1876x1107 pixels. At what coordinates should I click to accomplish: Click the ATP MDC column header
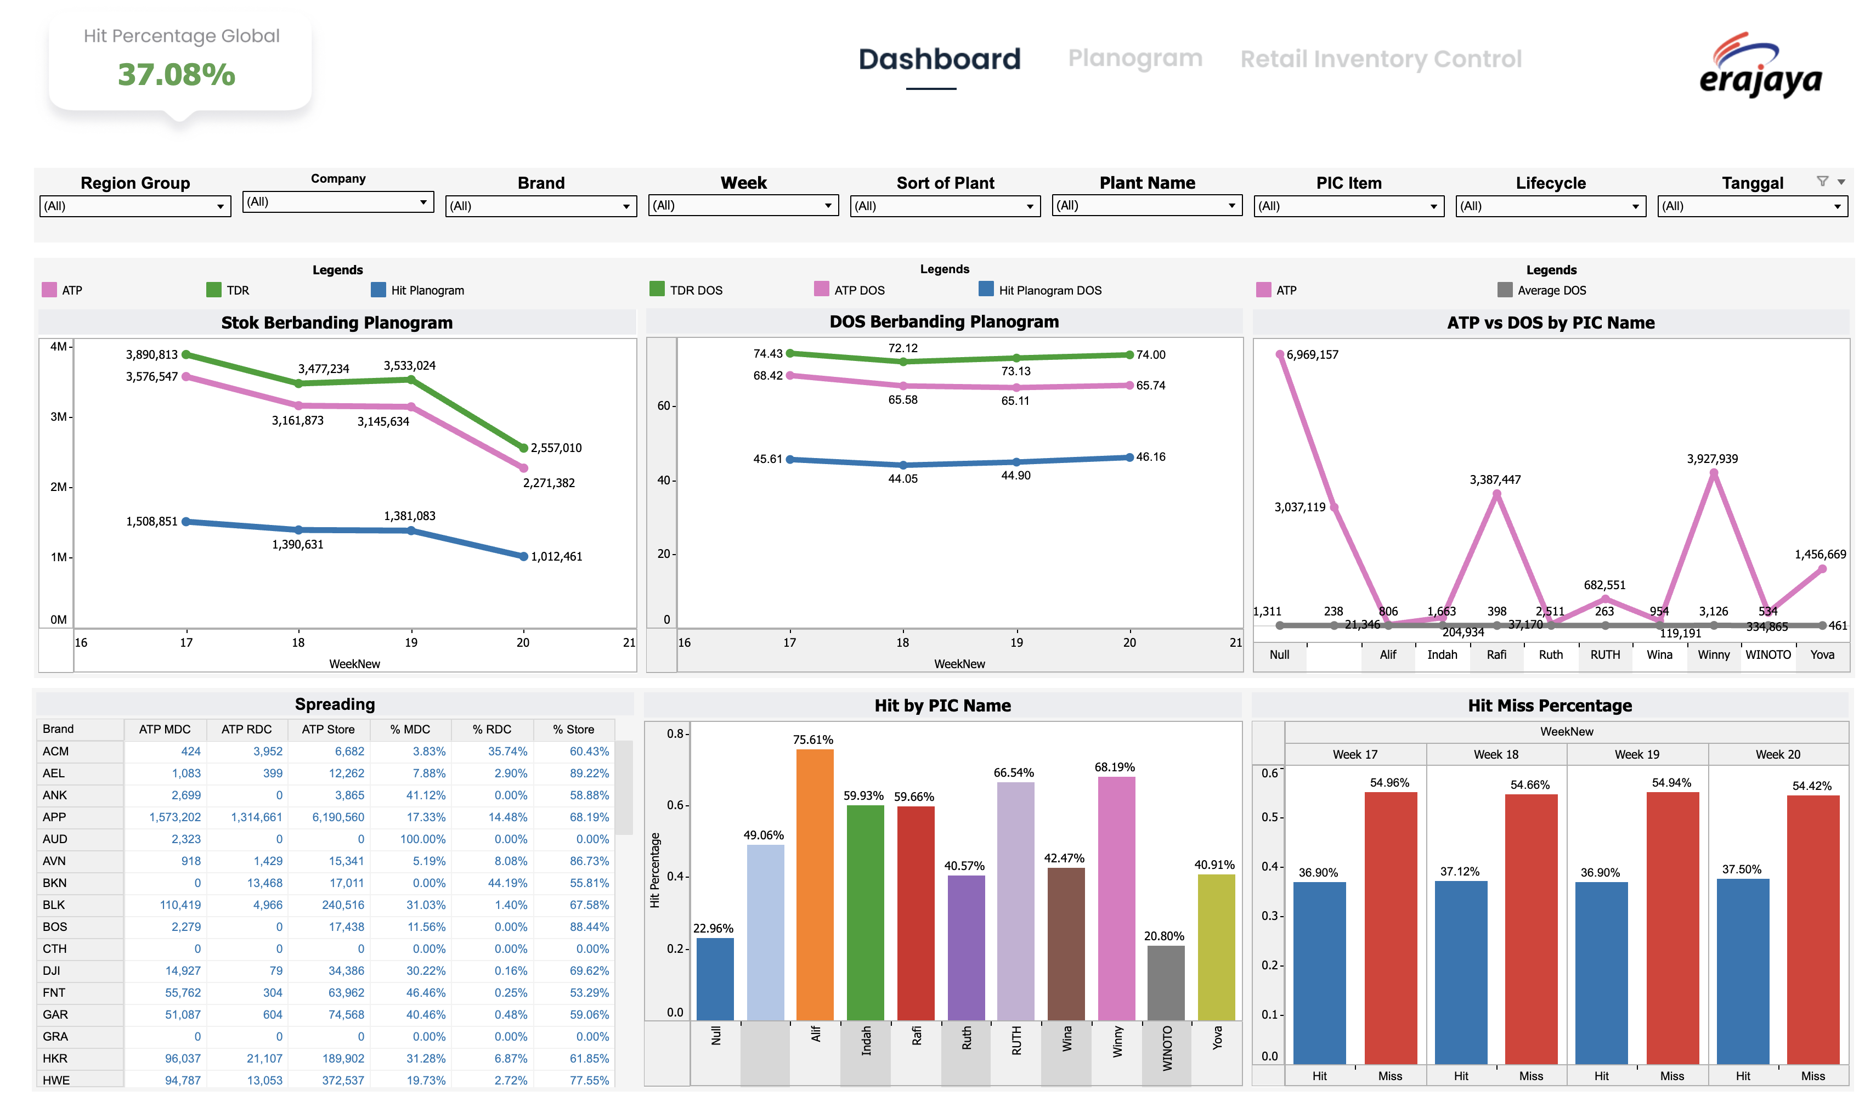click(x=165, y=730)
